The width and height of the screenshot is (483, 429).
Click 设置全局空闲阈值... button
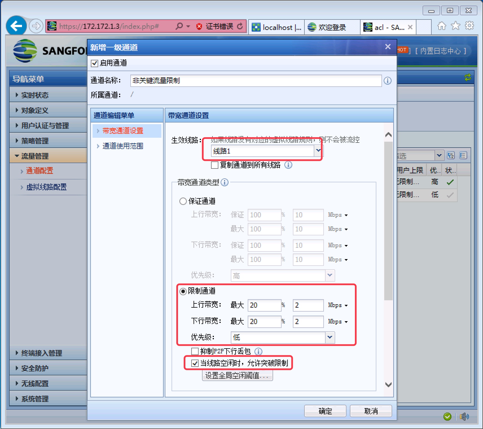tap(237, 375)
